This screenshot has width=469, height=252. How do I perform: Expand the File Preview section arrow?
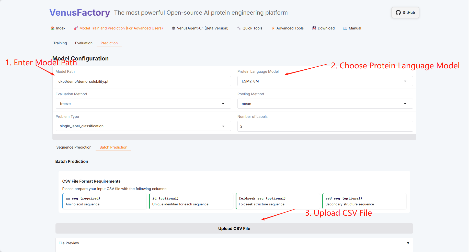pyautogui.click(x=408, y=243)
